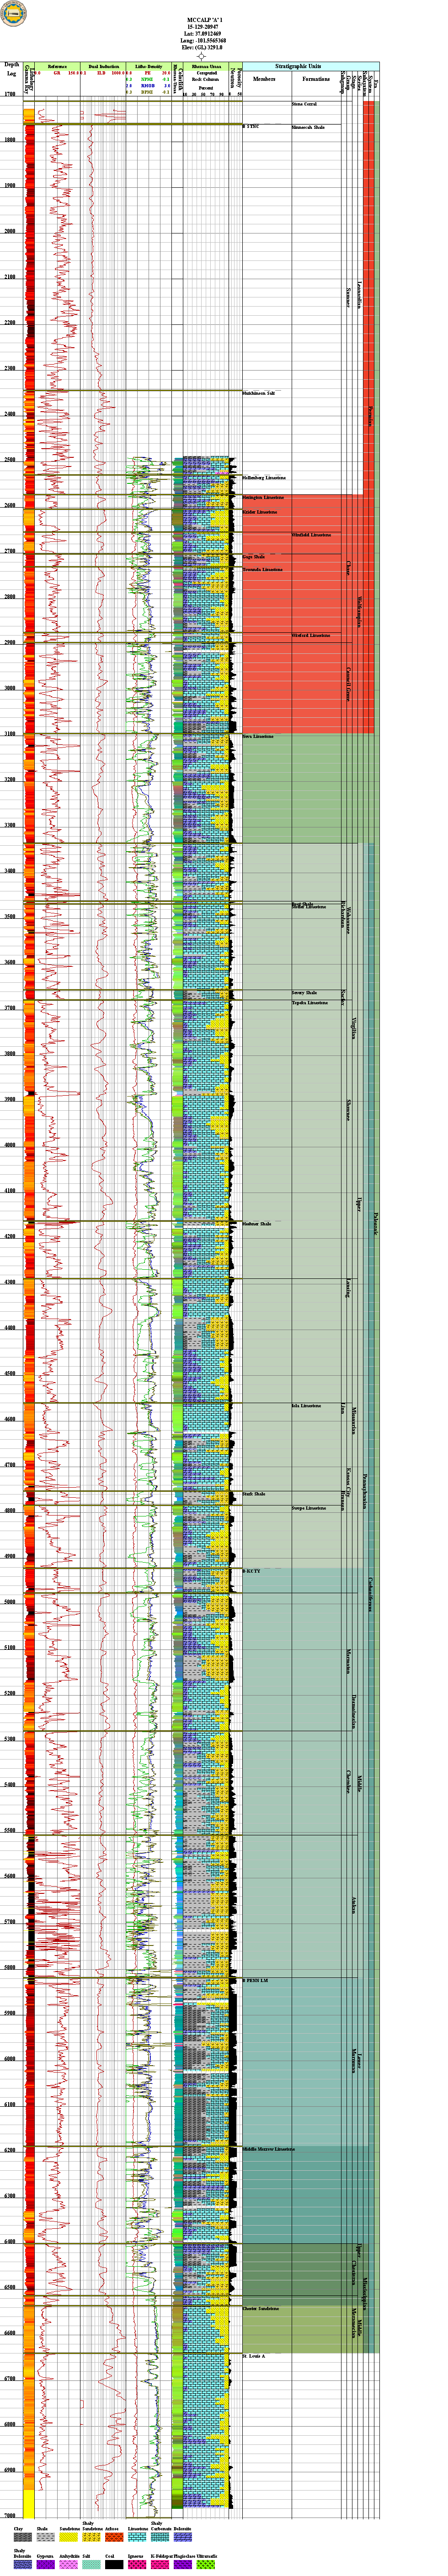The image size is (448, 2576).
Task: Click the Formations column header
Action: click(x=316, y=78)
